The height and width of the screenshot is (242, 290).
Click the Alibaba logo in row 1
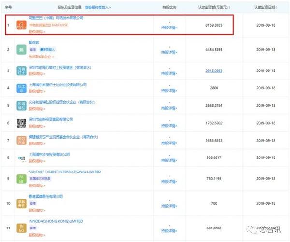(21, 25)
